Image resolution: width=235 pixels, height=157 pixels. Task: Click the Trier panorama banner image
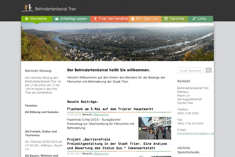click(x=117, y=42)
